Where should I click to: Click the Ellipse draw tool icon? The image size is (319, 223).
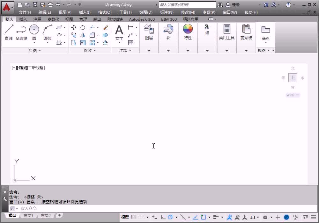coord(59,35)
